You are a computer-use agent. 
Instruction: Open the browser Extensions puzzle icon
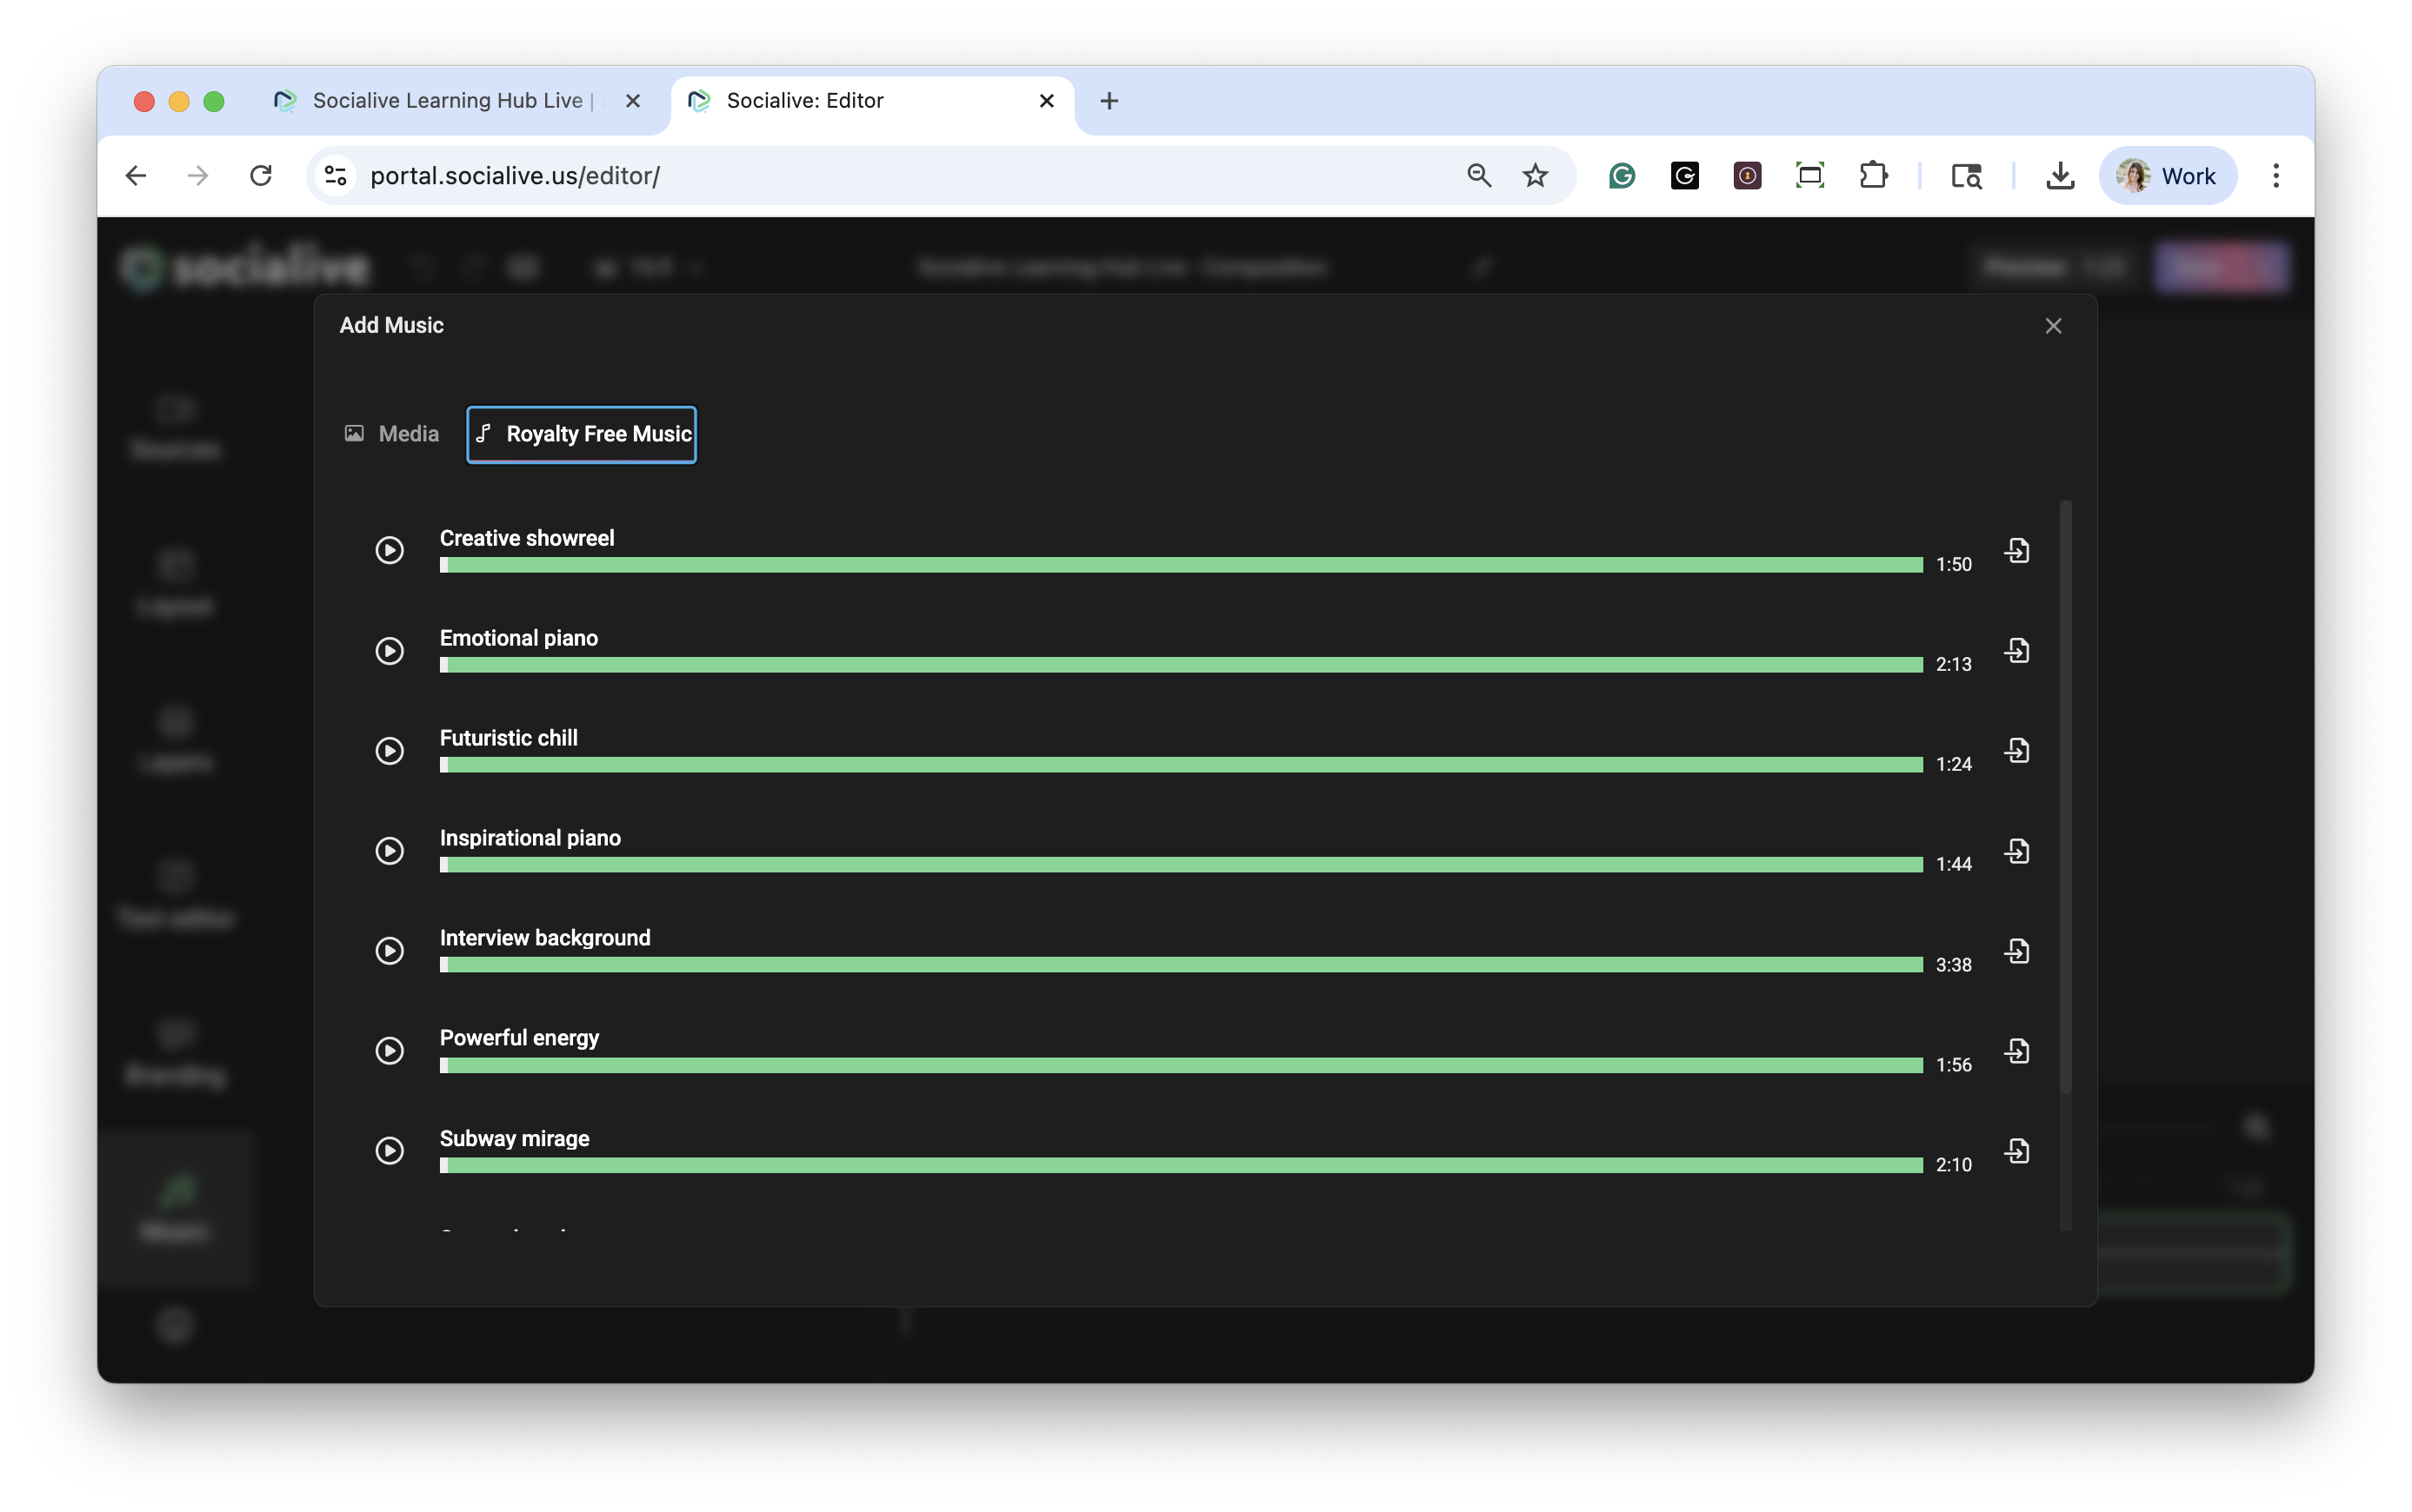1873,176
